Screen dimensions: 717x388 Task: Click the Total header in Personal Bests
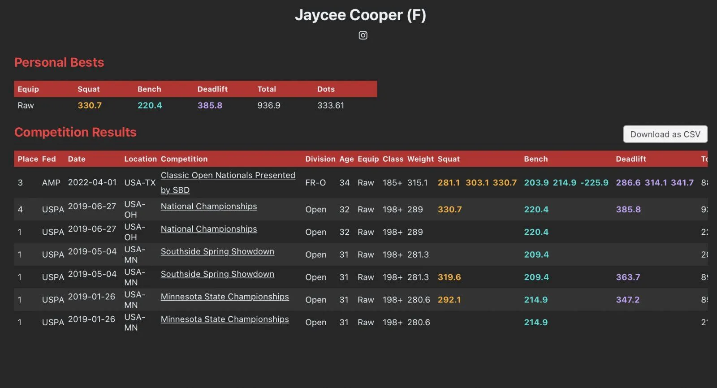point(267,89)
